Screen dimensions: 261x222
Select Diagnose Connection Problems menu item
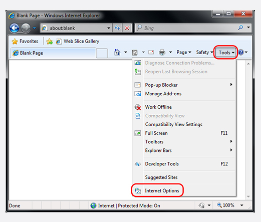pos(184,63)
